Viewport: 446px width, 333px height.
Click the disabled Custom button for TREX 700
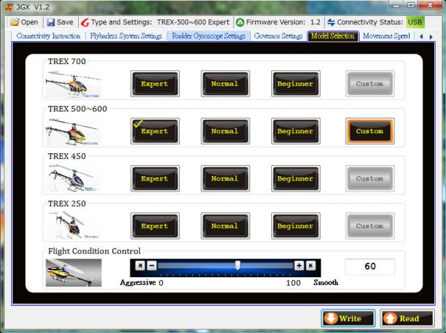370,84
